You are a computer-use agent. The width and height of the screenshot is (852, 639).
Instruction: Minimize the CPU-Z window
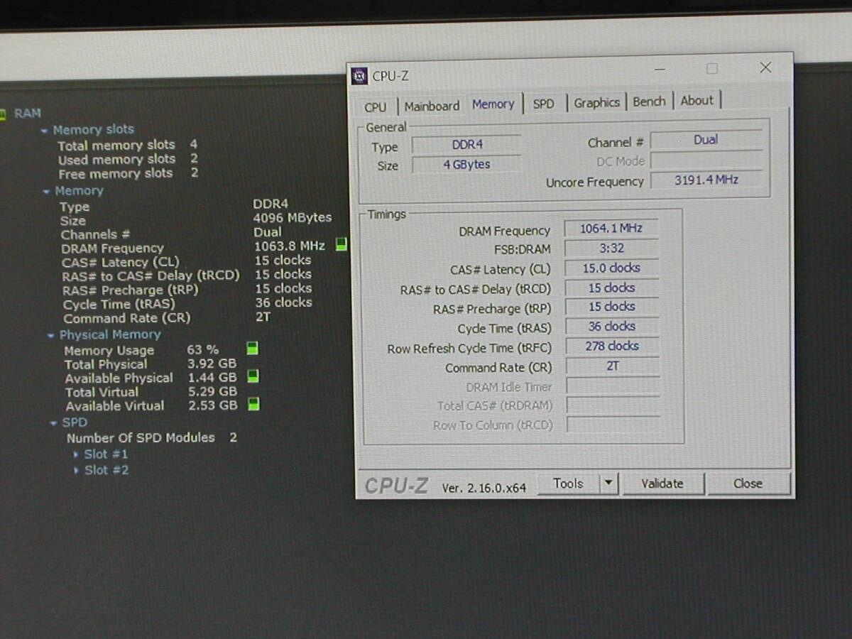click(660, 70)
